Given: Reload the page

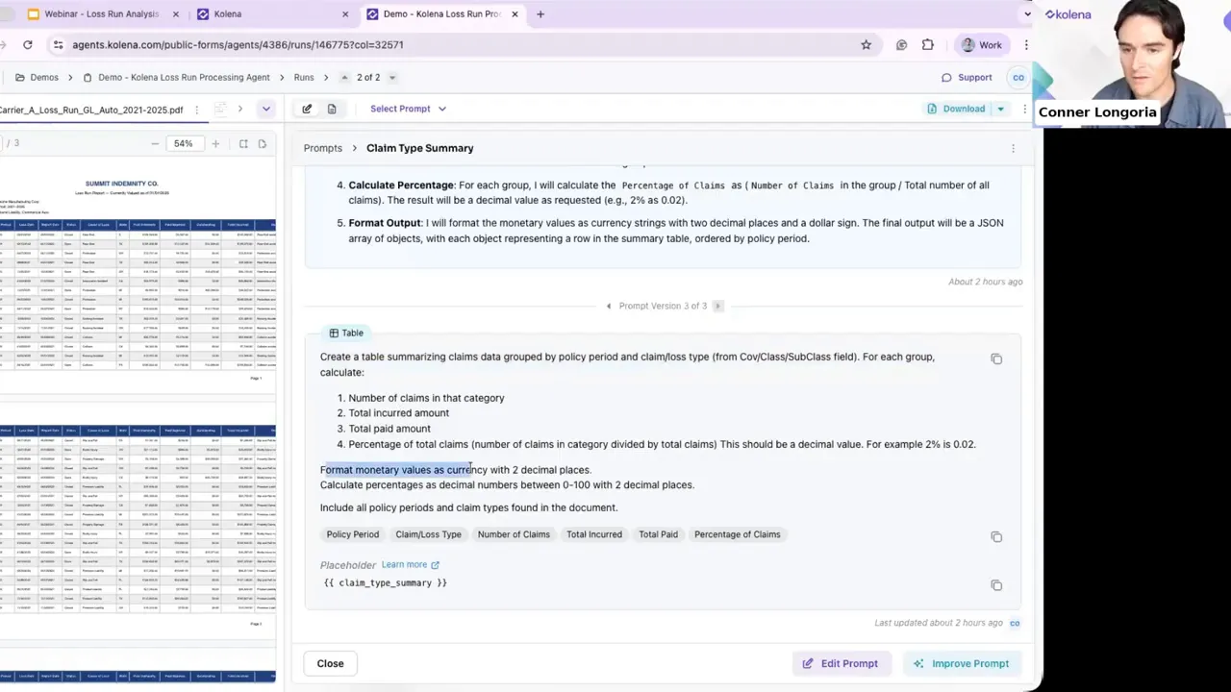Looking at the screenshot, I should 28,44.
